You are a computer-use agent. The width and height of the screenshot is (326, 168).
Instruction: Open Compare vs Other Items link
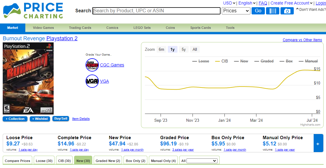pyautogui.click(x=302, y=40)
